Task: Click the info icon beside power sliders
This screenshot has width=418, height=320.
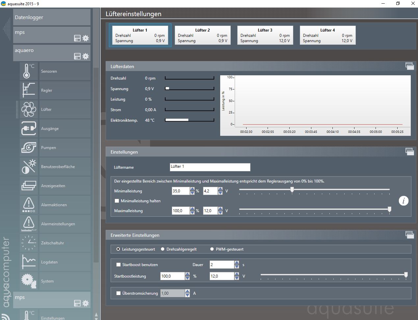Action: [x=403, y=201]
